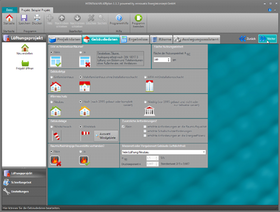Click the blue info icon at top right
Screen dimensions: 280x212
click(269, 10)
